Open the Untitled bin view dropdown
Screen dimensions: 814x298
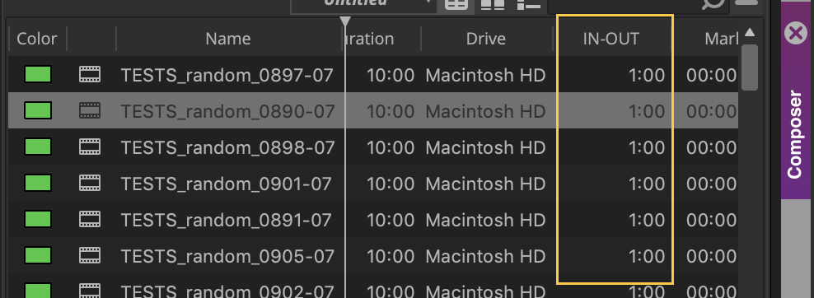coord(363,4)
